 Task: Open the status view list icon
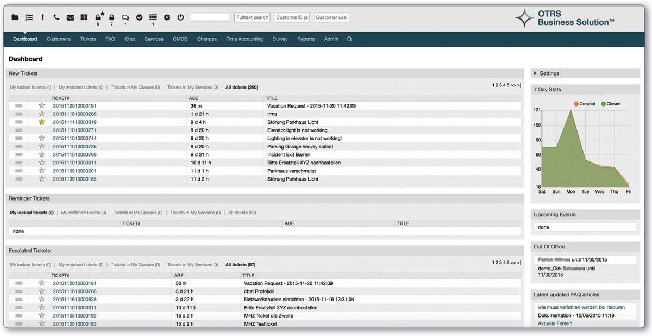pyautogui.click(x=29, y=17)
